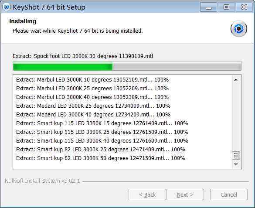Click the < Back button

pyautogui.click(x=147, y=194)
